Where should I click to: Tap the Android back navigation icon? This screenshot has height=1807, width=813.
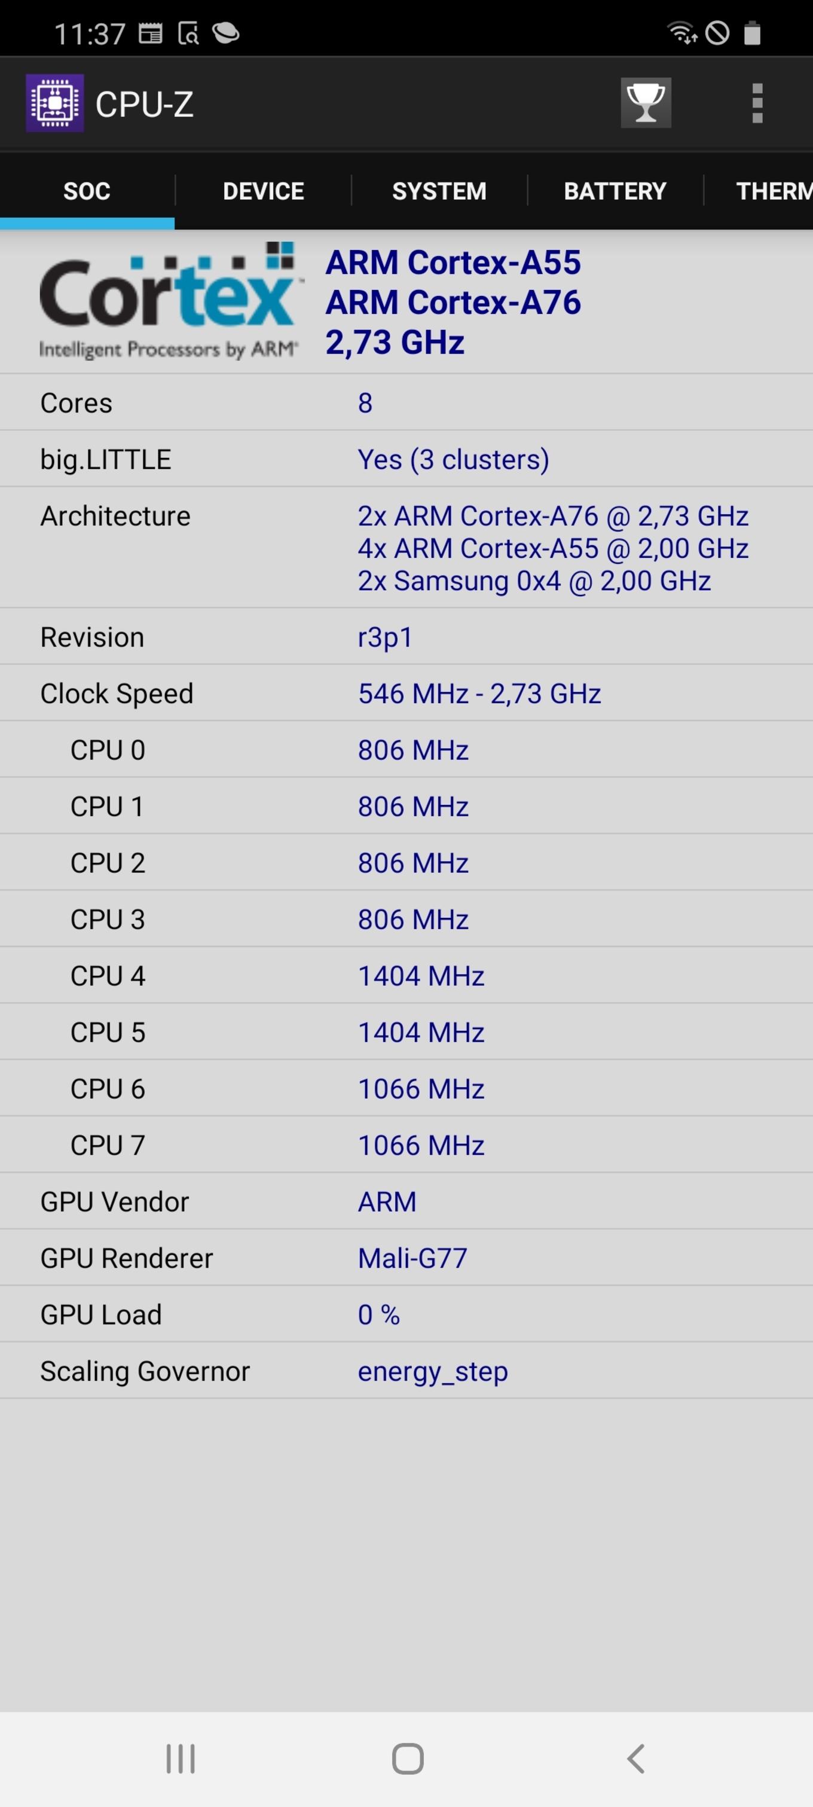coord(635,1759)
